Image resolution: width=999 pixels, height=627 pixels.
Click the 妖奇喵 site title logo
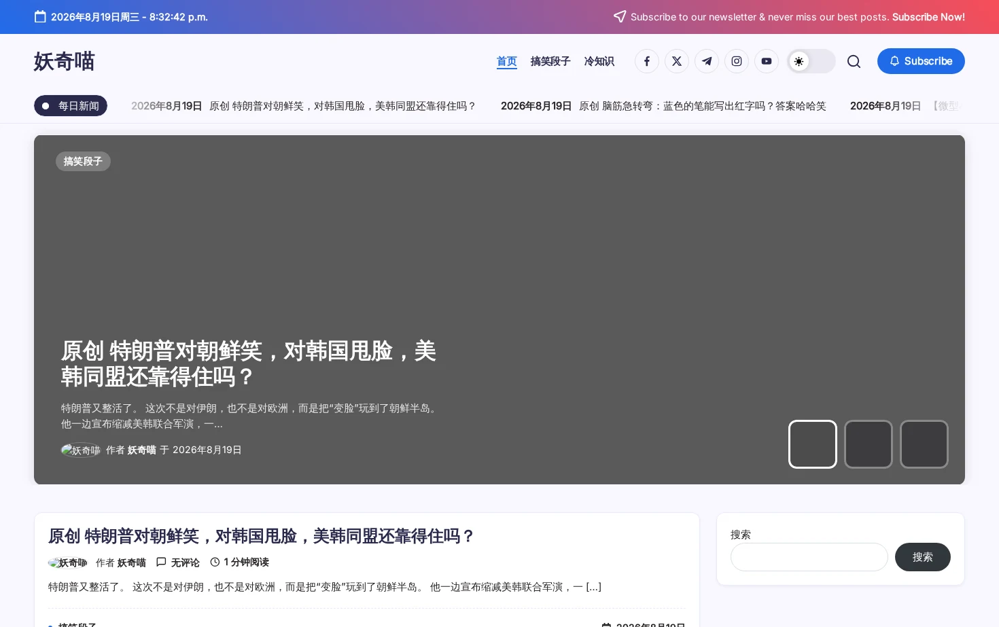[x=65, y=61]
